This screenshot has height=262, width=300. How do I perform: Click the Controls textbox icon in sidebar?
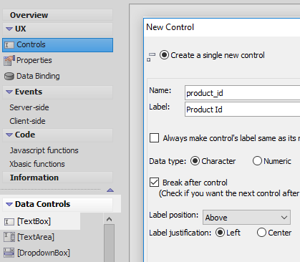point(9,45)
